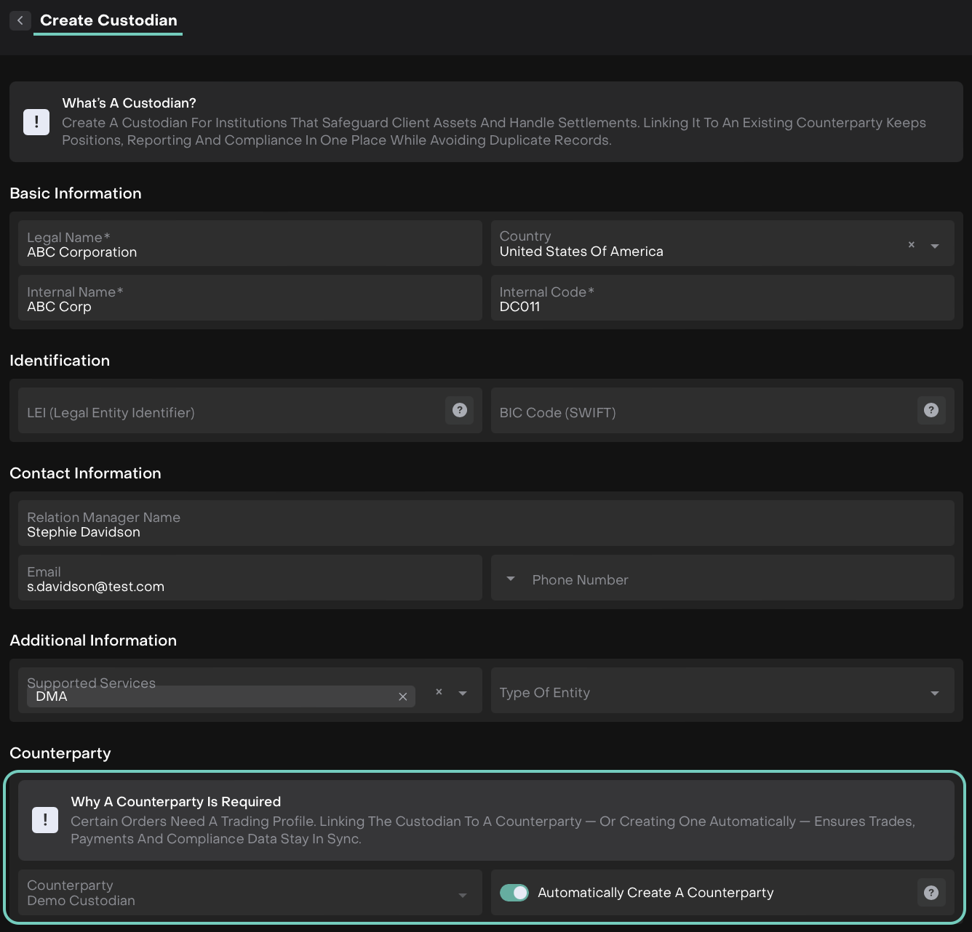Click the What's A Custodian info icon
Image resolution: width=972 pixels, height=932 pixels.
36,122
